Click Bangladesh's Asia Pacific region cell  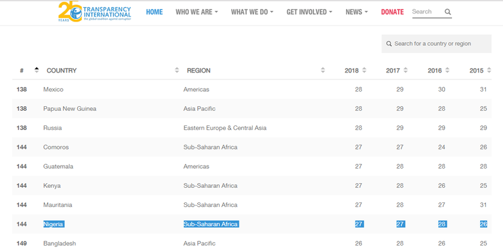pyautogui.click(x=199, y=243)
